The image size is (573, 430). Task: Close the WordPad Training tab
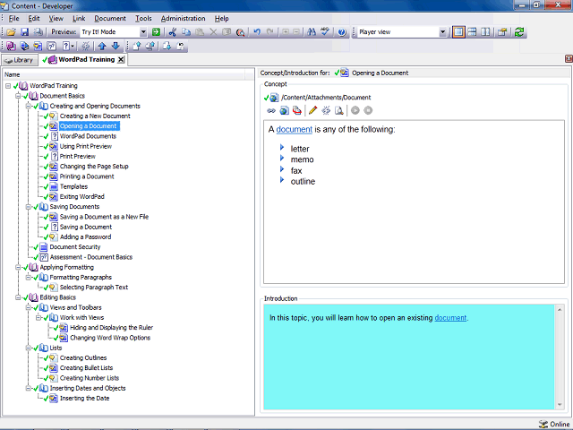(x=121, y=60)
